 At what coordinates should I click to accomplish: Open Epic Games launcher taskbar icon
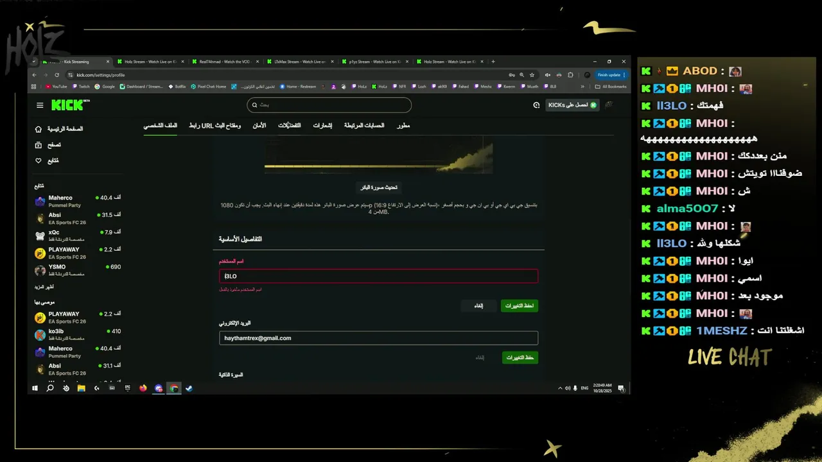(x=128, y=388)
